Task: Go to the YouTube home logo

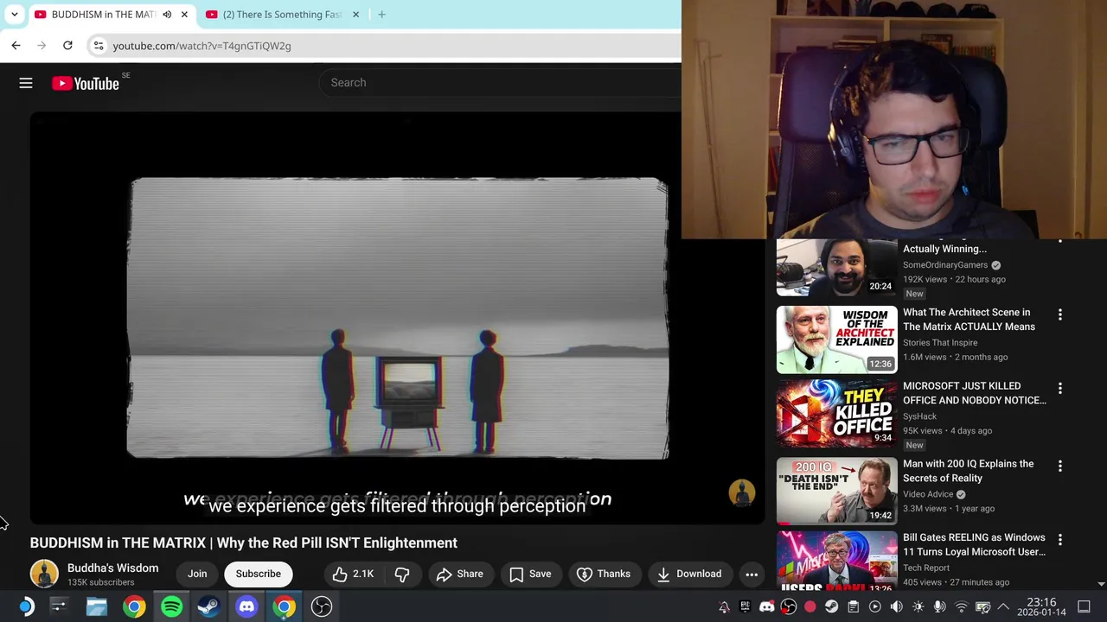Action: coord(85,83)
